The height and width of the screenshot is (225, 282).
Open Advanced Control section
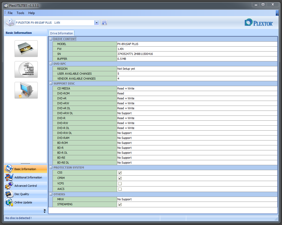click(25, 186)
